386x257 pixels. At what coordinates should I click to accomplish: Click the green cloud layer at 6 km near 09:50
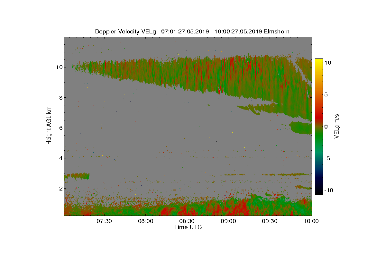301,128
